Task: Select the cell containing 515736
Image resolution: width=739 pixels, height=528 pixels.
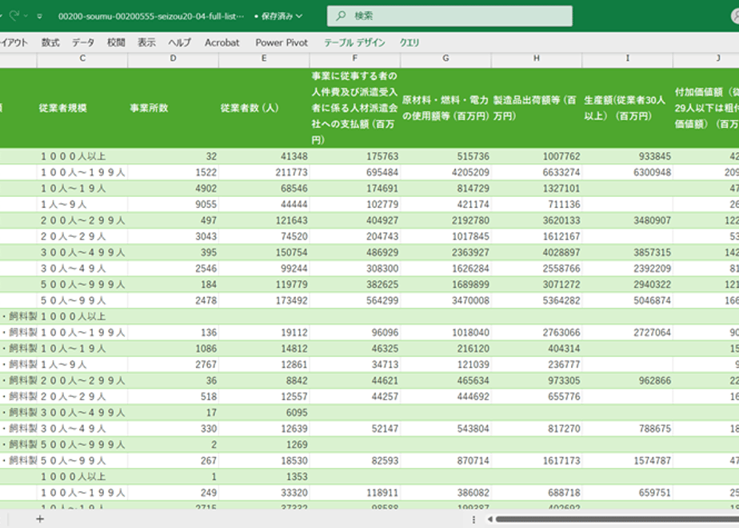Action: pos(445,156)
